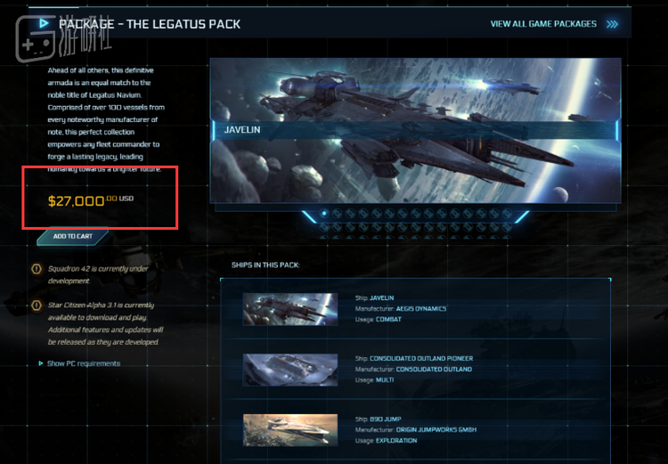
Task: Open the Consolidated Outland Pioneer ship thumbnail
Action: coord(290,370)
